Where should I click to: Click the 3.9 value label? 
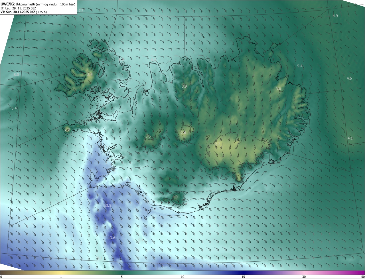pyautogui.click(x=184, y=86)
